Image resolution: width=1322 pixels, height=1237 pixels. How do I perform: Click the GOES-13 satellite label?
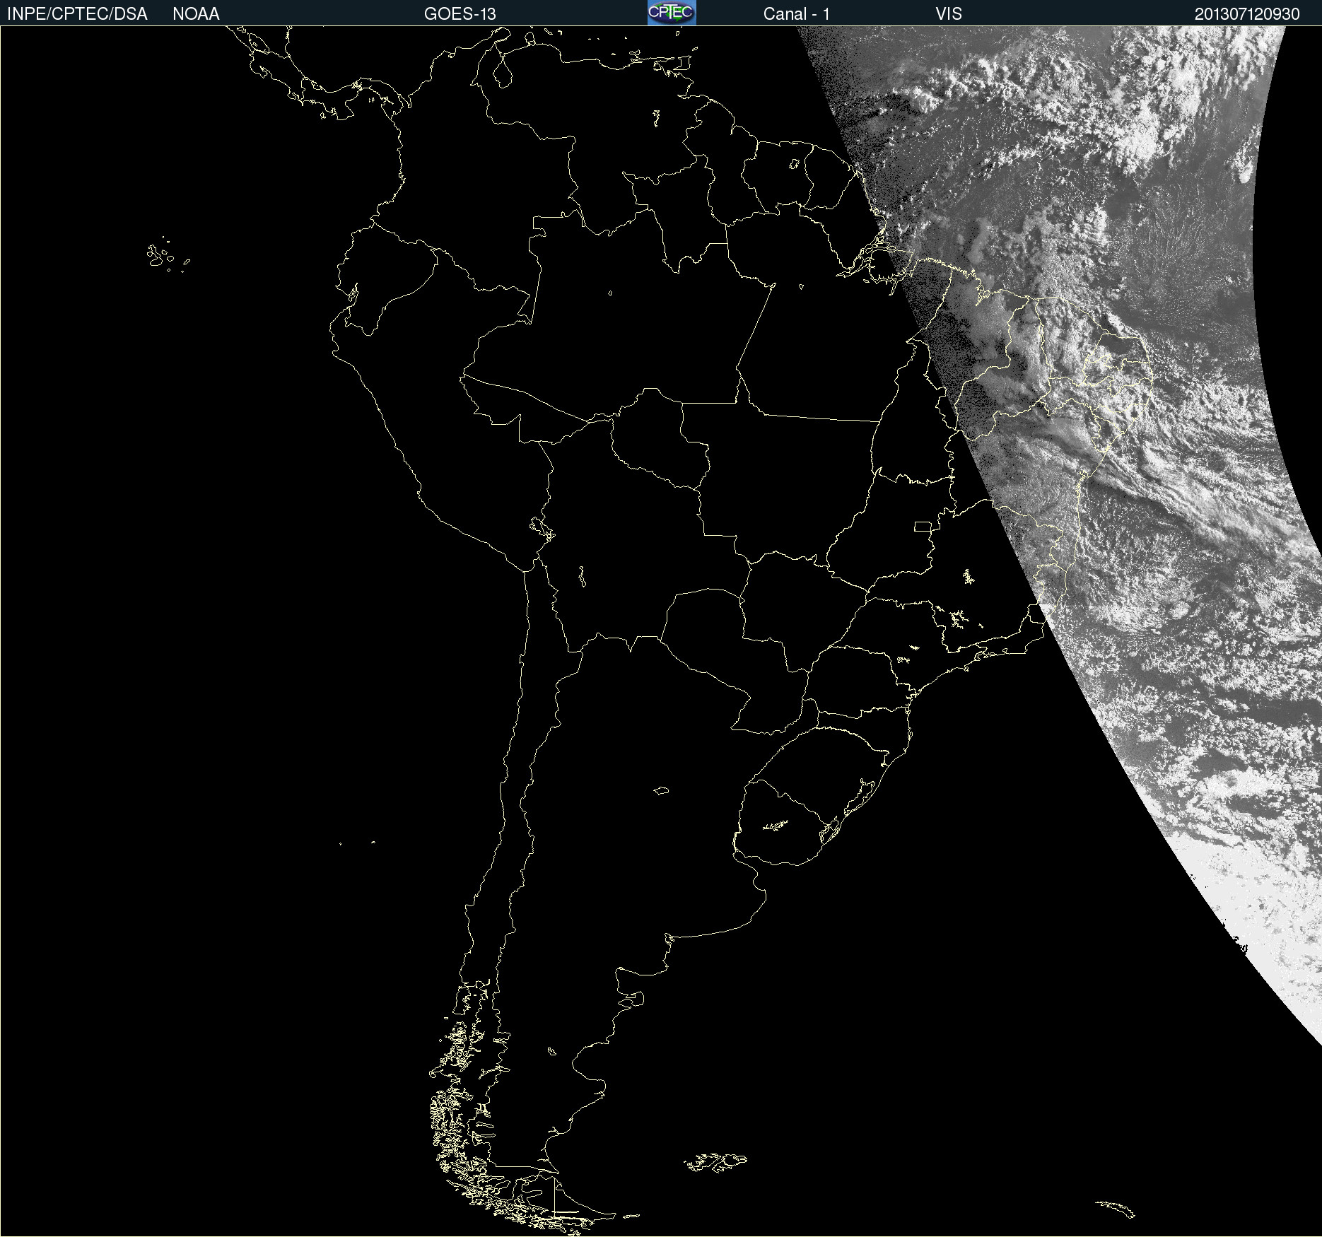pyautogui.click(x=460, y=14)
